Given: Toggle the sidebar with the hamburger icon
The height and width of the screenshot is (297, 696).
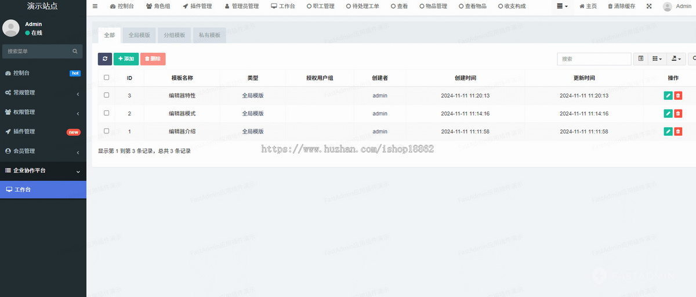Looking at the screenshot, I should pos(95,6).
